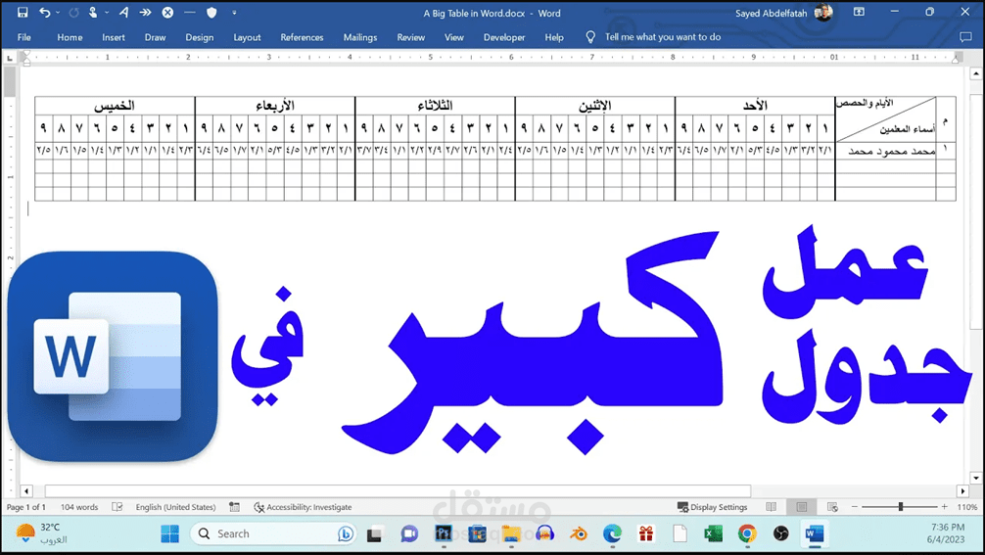
Task: Open Excel from the taskbar
Action: pos(713,534)
